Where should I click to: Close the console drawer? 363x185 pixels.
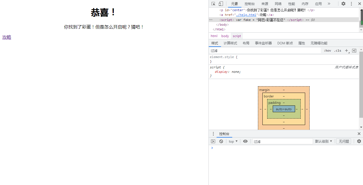click(359, 134)
